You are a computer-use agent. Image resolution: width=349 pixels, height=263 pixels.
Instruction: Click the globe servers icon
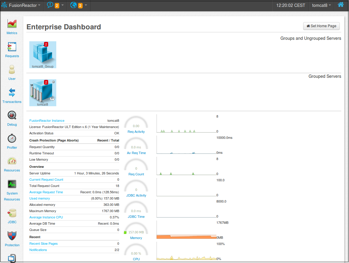(73, 5)
